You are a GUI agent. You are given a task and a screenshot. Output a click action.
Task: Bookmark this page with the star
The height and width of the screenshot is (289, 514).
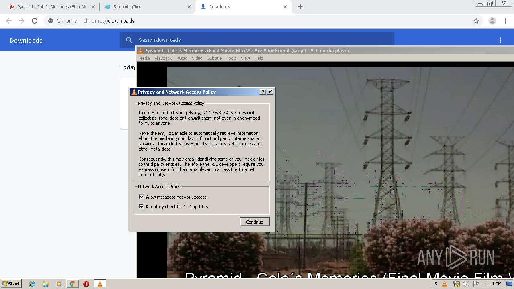click(476, 21)
